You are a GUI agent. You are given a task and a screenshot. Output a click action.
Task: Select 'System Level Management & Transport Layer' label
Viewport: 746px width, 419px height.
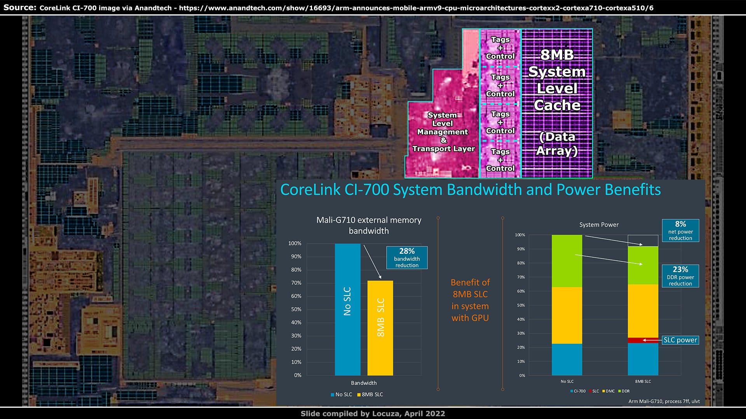443,132
